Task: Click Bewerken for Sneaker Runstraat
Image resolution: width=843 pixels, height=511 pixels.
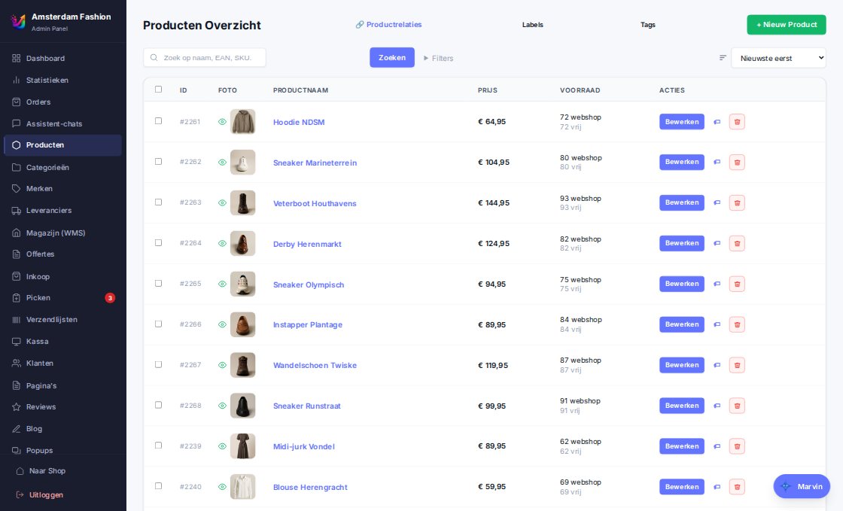Action: click(682, 406)
